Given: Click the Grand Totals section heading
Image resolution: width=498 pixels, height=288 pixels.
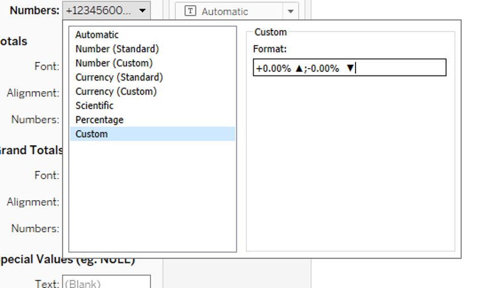Looking at the screenshot, I should [x=31, y=150].
